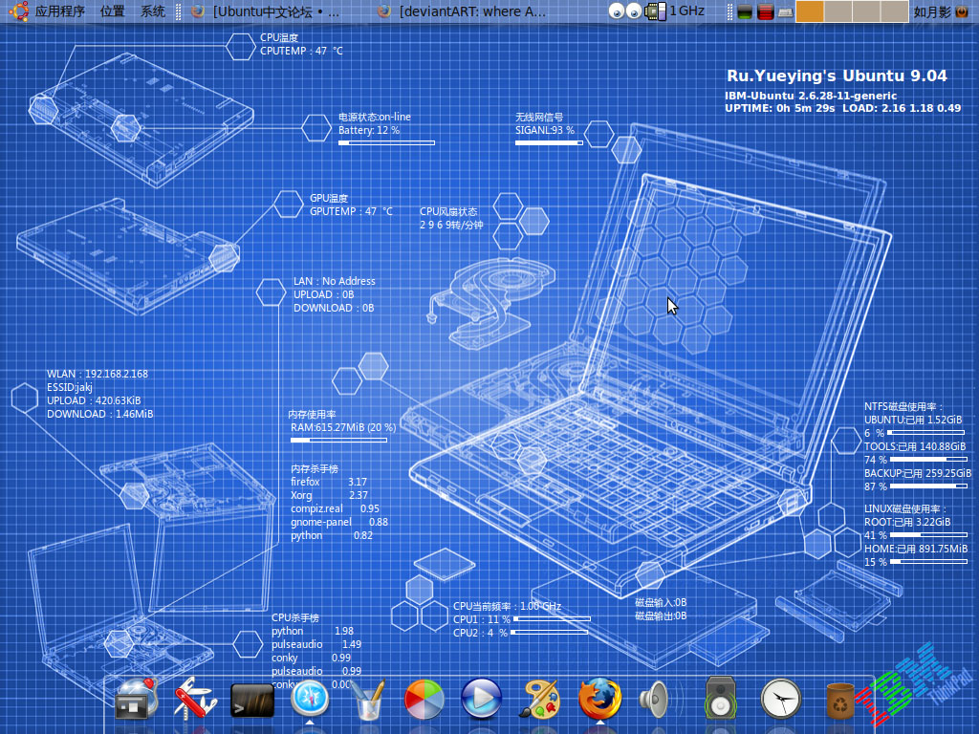Launch the blue play media player icon
Image resolution: width=979 pixels, height=734 pixels.
(482, 699)
